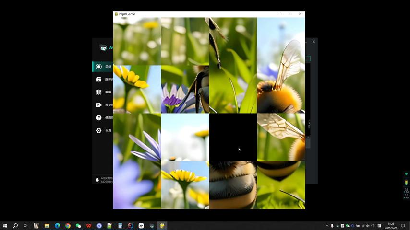Open the Edit (编辑) film-strip icon
This screenshot has width=410, height=230.
(x=99, y=92)
